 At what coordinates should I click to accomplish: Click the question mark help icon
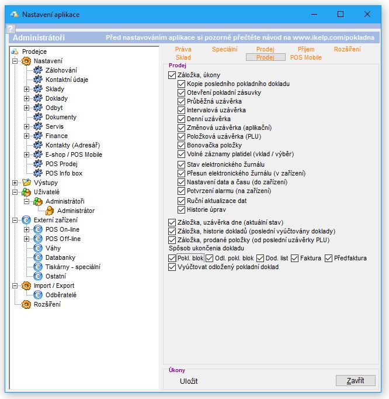pos(10,28)
